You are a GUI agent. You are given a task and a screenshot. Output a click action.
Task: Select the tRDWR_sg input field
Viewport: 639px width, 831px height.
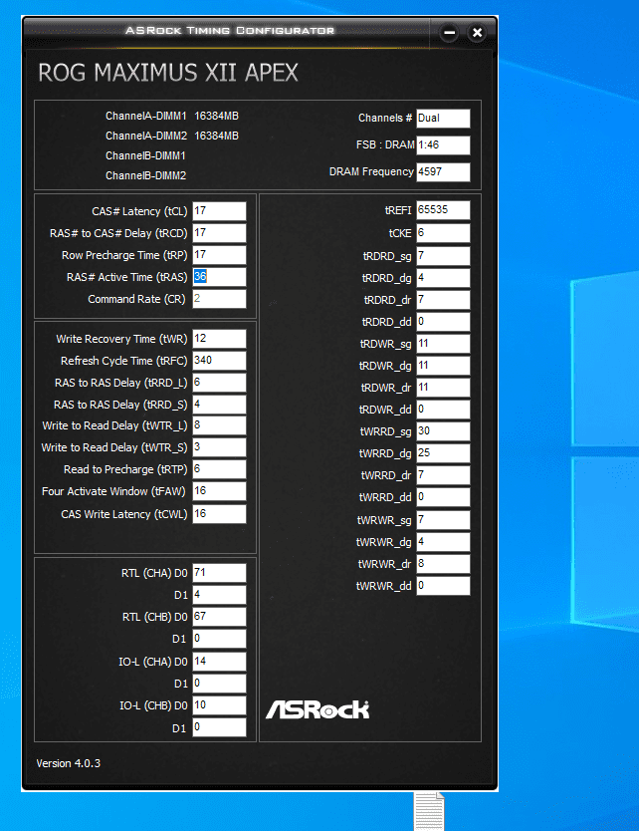click(443, 344)
